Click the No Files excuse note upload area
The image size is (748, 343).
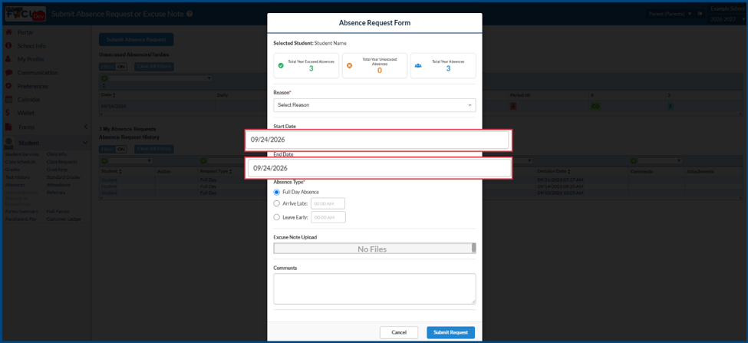(372, 249)
